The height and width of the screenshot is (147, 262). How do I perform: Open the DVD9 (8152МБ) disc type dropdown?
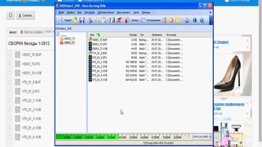click(x=210, y=137)
